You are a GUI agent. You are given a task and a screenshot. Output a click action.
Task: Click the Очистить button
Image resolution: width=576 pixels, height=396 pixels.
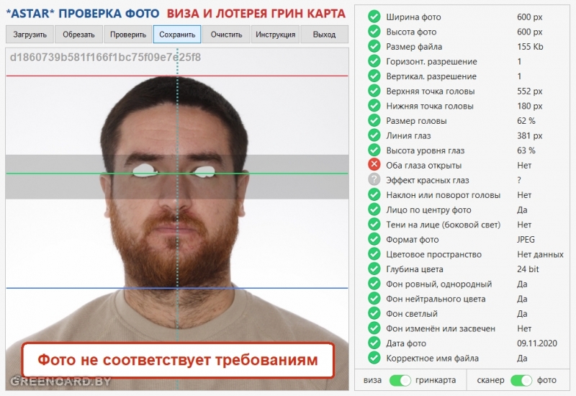[226, 35]
